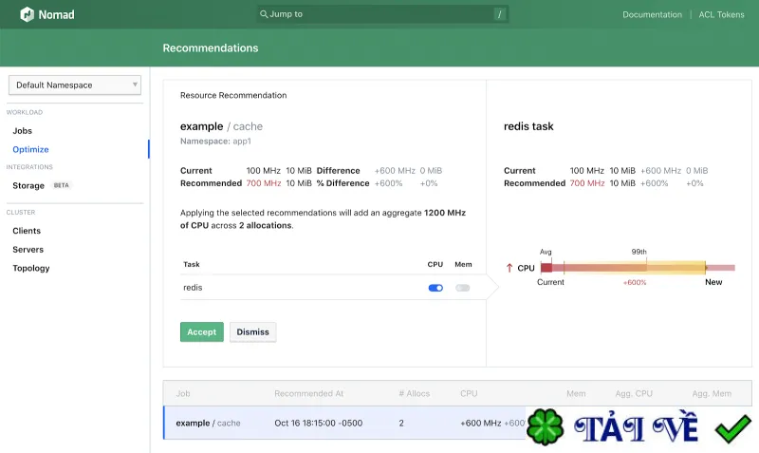The width and height of the screenshot is (759, 453).
Task: Click the slash shortcut key hint
Action: 500,14
